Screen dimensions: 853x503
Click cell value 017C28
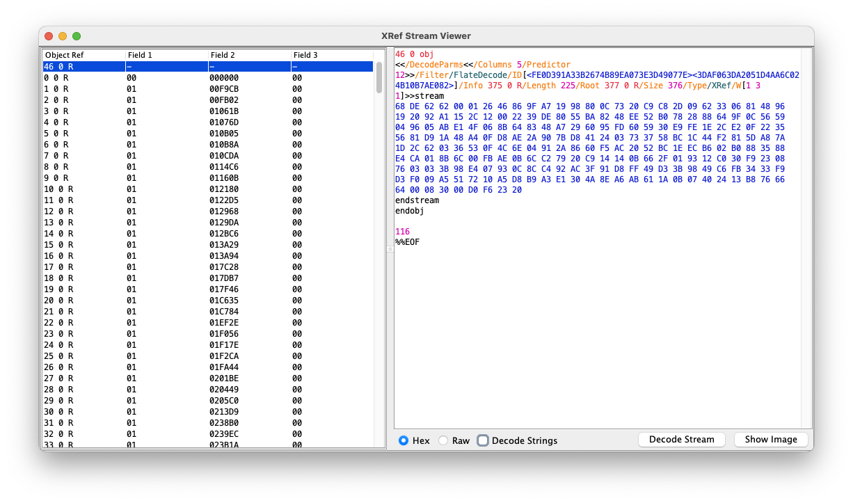click(224, 267)
